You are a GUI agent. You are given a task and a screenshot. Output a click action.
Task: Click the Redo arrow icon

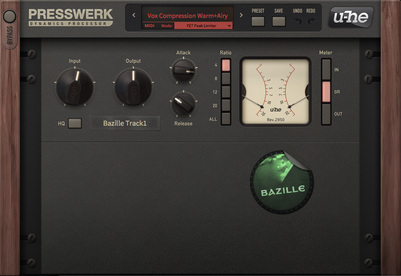point(311,21)
